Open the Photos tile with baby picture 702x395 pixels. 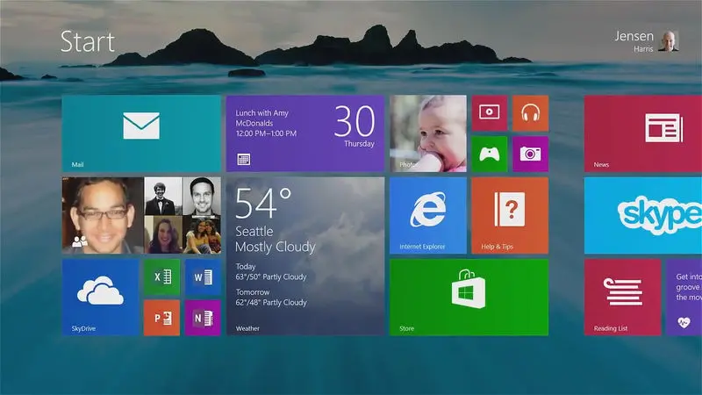(428, 133)
